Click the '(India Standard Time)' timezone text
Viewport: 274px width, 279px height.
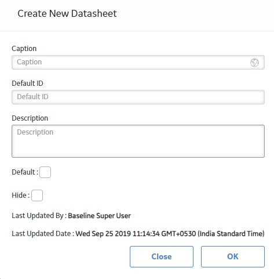coord(231,234)
